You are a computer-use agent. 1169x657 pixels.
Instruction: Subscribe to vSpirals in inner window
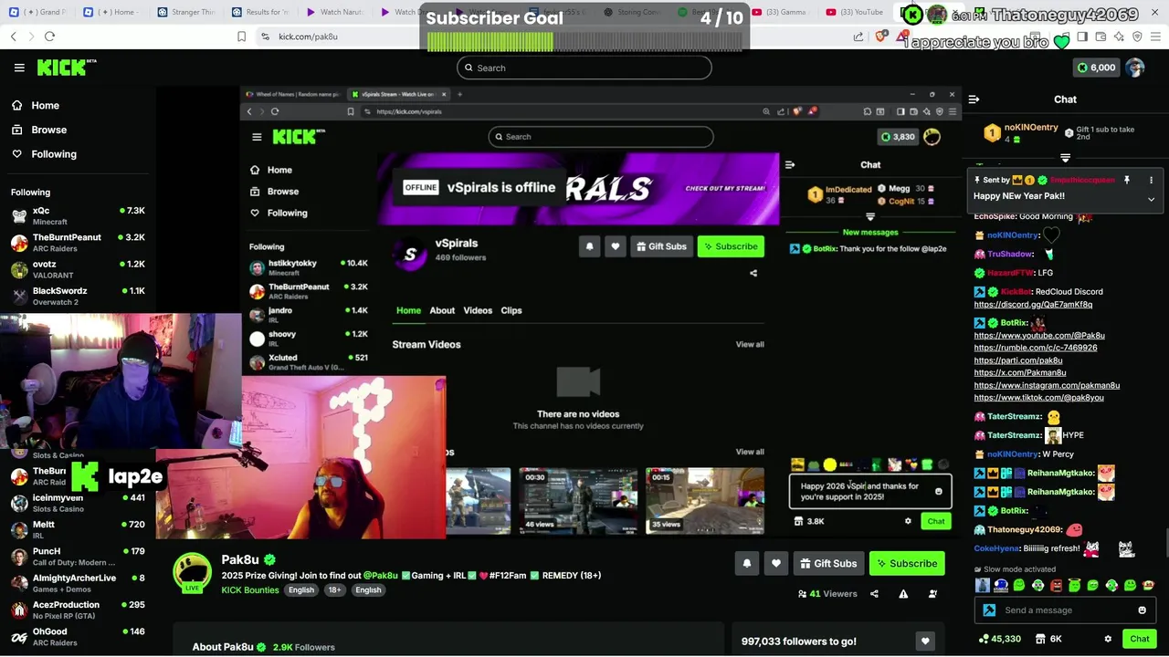731,246
